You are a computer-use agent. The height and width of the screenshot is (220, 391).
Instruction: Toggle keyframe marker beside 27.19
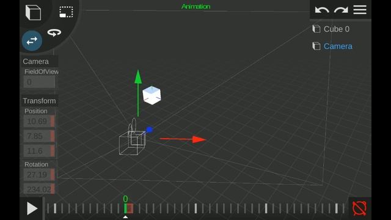53,175
